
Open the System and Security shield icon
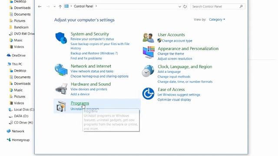pos(61,38)
